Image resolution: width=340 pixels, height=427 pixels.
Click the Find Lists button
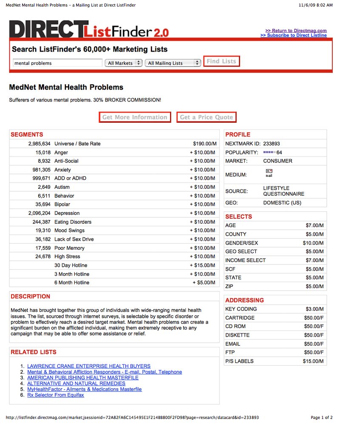coord(221,61)
